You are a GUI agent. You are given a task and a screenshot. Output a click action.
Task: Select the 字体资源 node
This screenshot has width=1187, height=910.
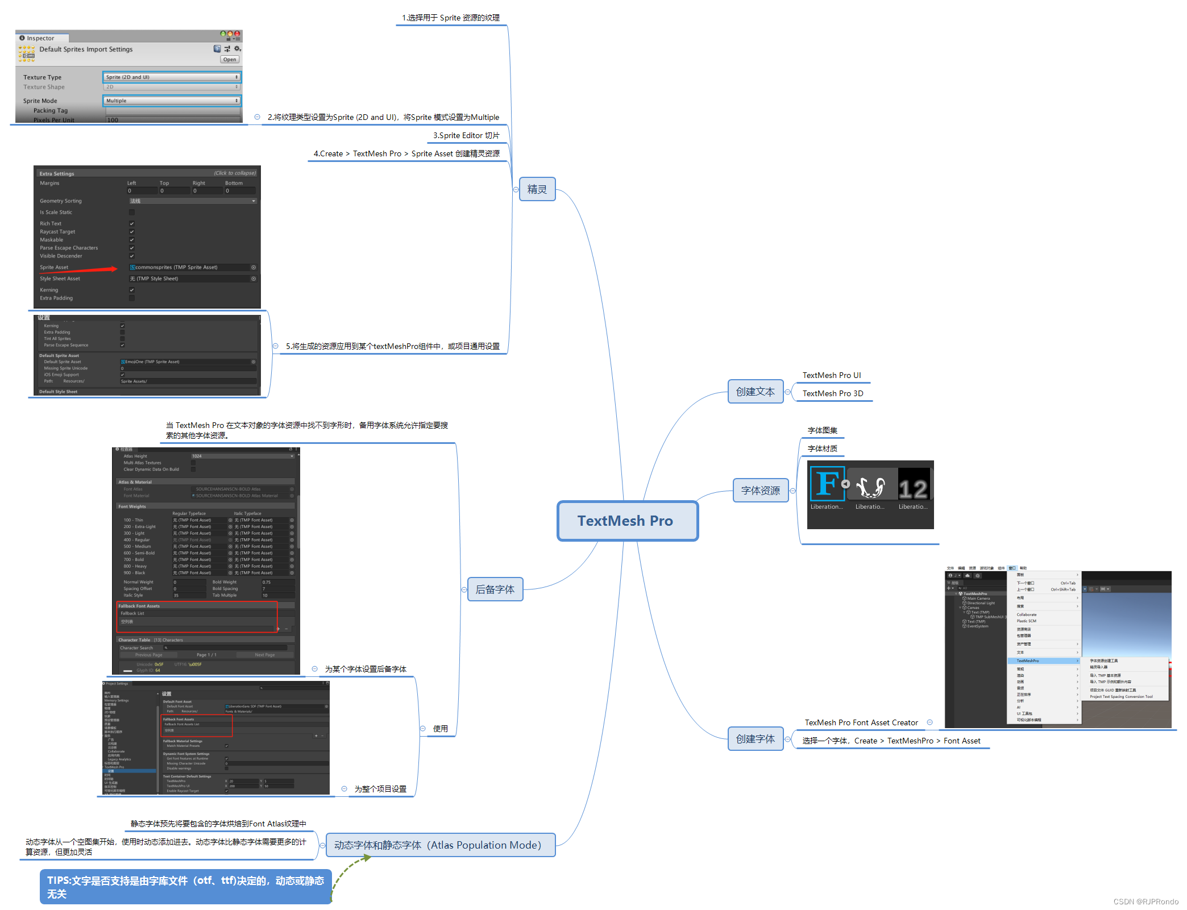(761, 491)
